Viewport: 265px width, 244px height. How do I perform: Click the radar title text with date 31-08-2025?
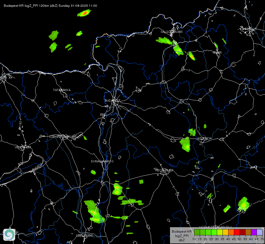[50, 6]
